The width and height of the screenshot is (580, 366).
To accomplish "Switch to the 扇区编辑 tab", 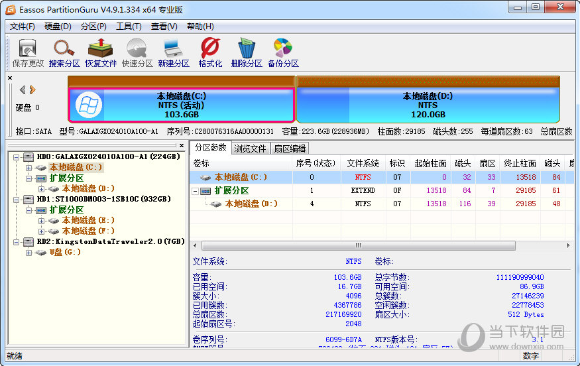I will [x=290, y=149].
